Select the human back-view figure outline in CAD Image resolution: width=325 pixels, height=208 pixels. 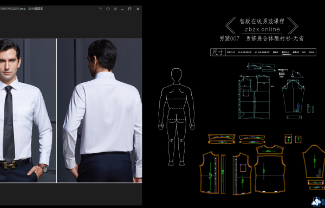[177, 116]
